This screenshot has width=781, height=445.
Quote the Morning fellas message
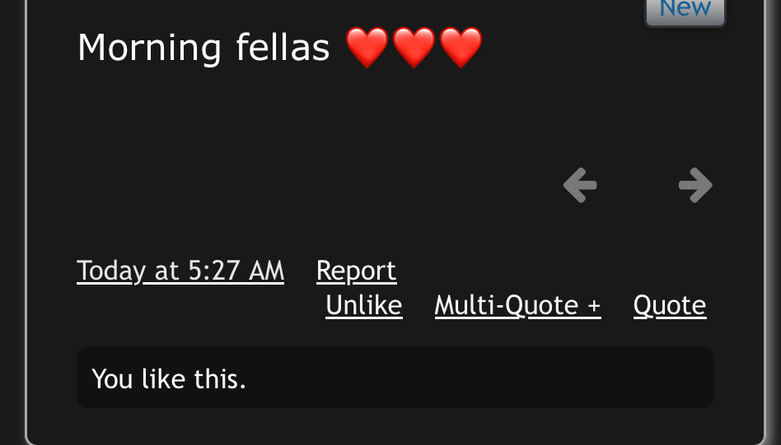click(x=670, y=305)
